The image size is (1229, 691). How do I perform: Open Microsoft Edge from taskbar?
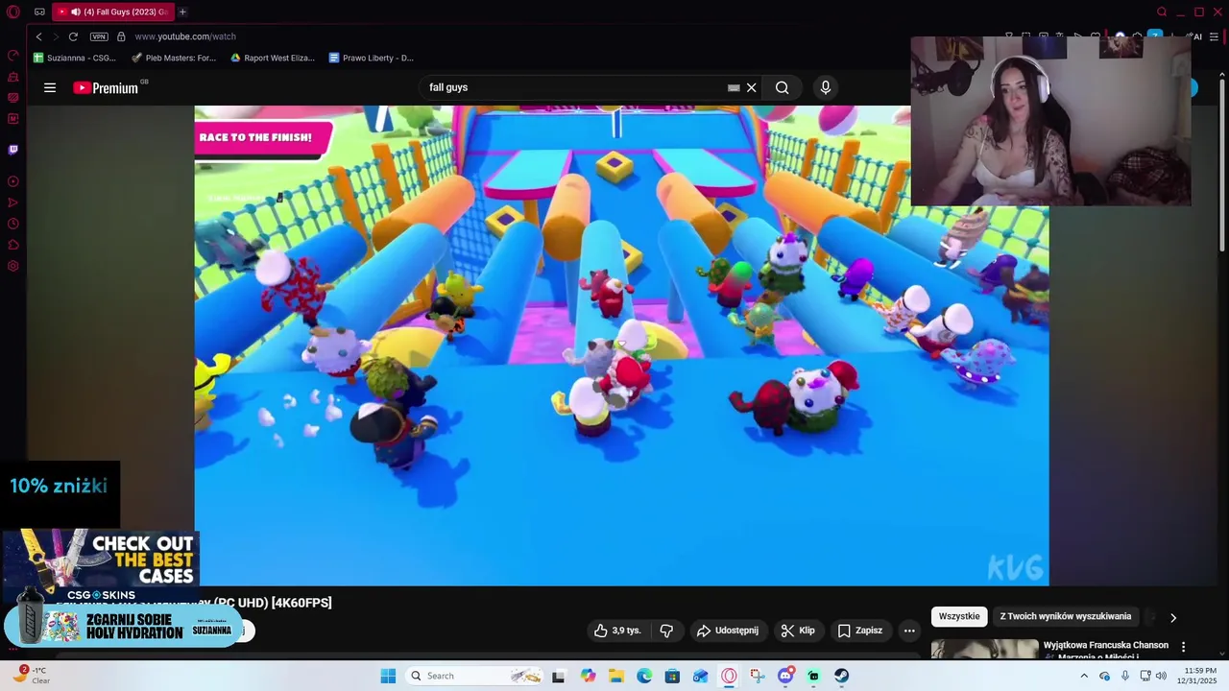644,676
